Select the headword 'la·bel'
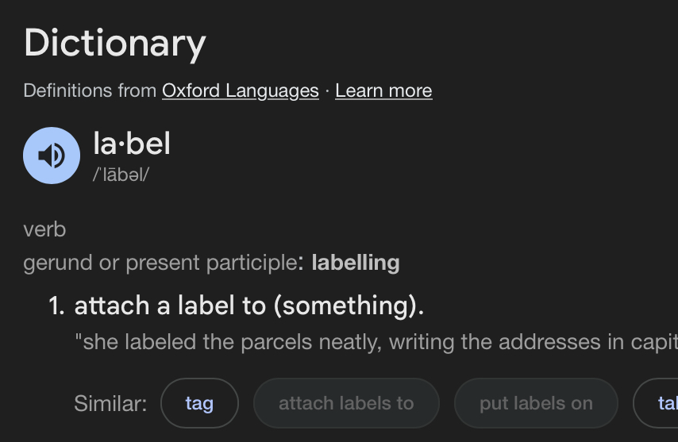Image resolution: width=678 pixels, height=442 pixels. (132, 144)
